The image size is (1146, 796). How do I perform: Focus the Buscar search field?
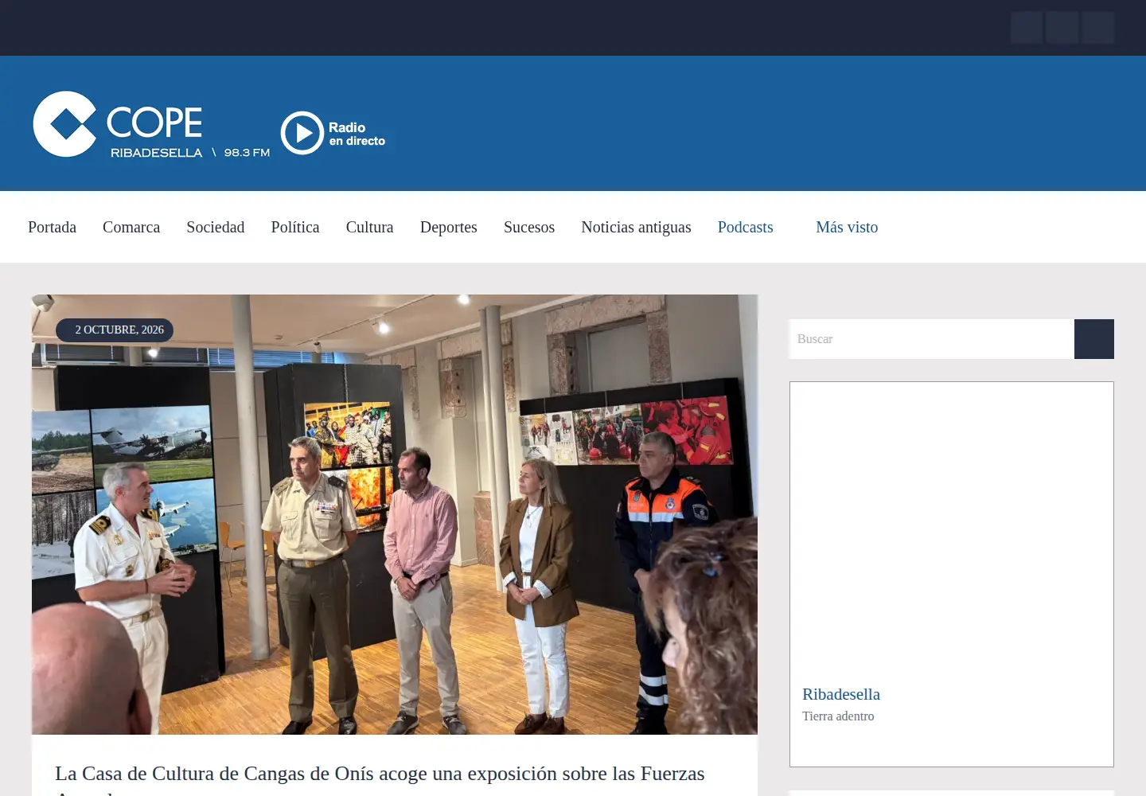(x=932, y=339)
